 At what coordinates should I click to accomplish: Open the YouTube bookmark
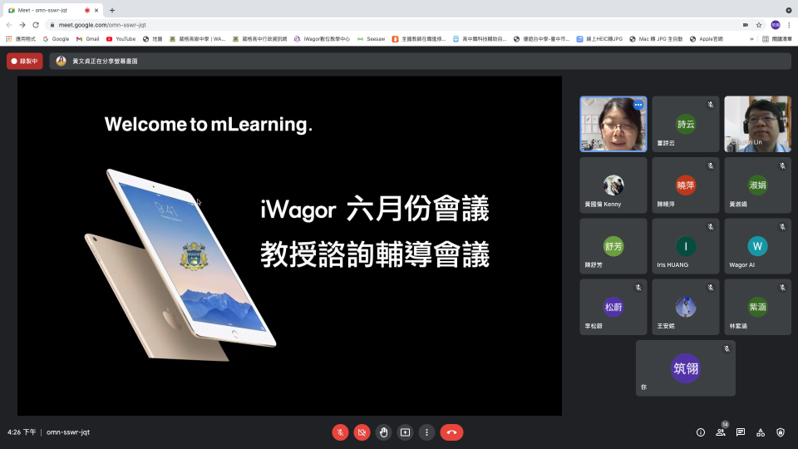(121, 38)
